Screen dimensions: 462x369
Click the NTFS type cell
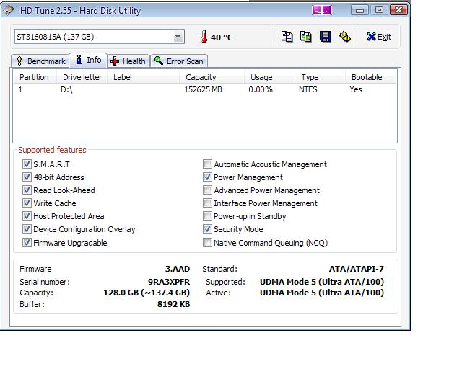pos(308,89)
